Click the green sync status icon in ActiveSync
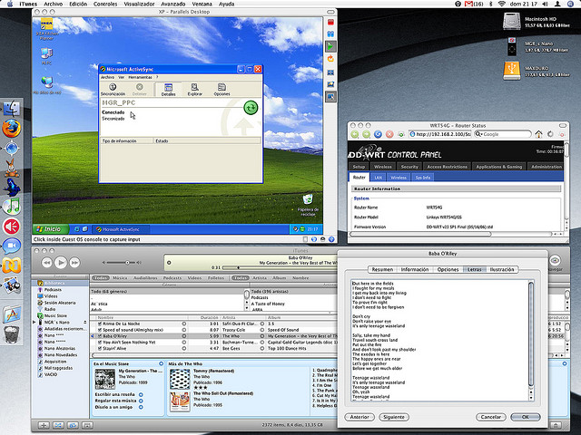This screenshot has width=581, height=435. 251,108
